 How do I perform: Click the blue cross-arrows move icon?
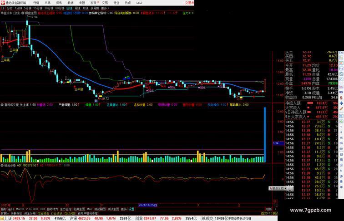coord(341,103)
